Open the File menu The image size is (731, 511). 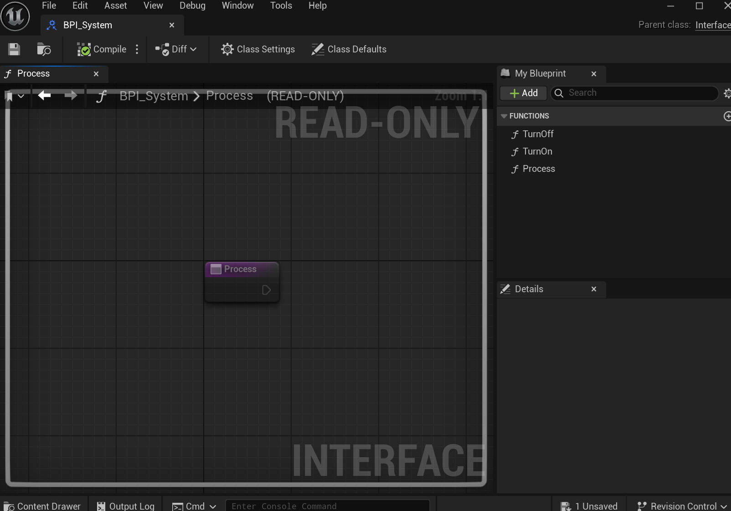click(49, 5)
